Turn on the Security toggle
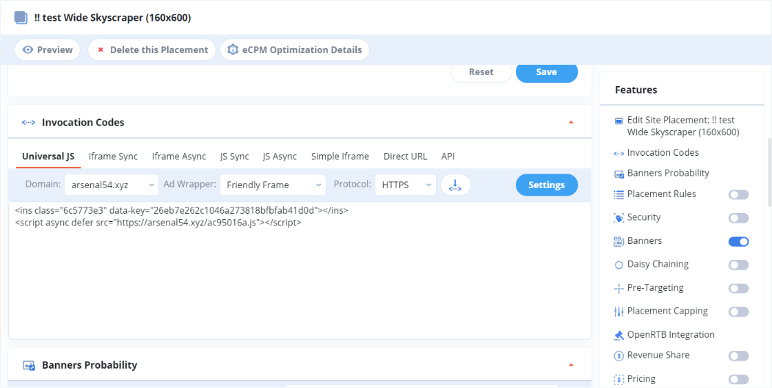Screen dimensions: 772x388 (x=738, y=218)
